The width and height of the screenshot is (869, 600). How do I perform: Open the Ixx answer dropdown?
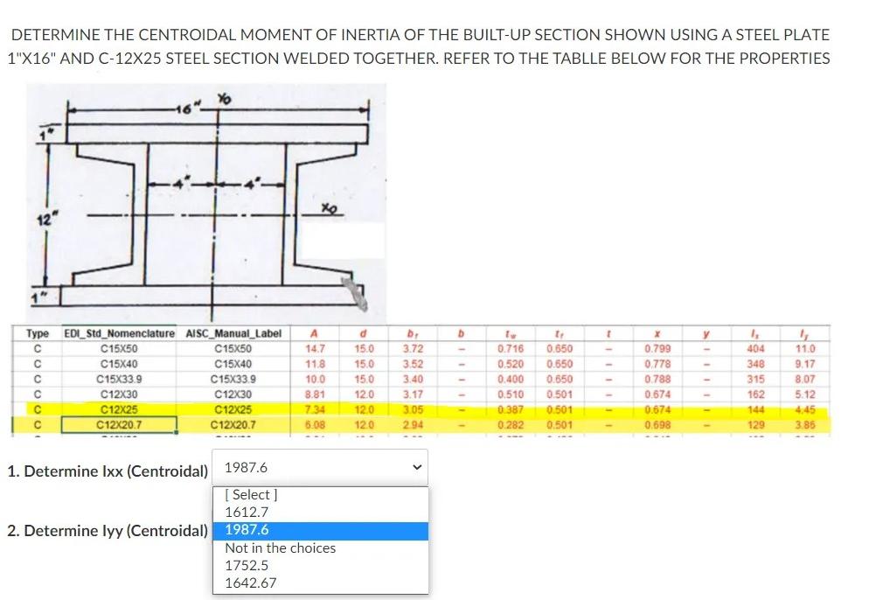tap(319, 468)
